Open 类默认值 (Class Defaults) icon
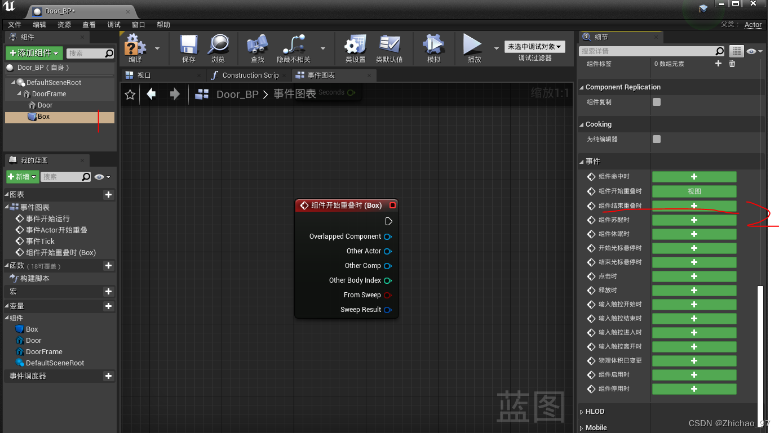Viewport: 779px width, 433px height. (x=389, y=45)
